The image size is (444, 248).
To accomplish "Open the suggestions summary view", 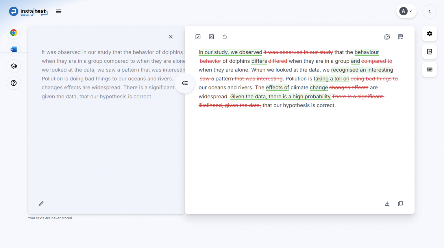I will (x=401, y=37).
